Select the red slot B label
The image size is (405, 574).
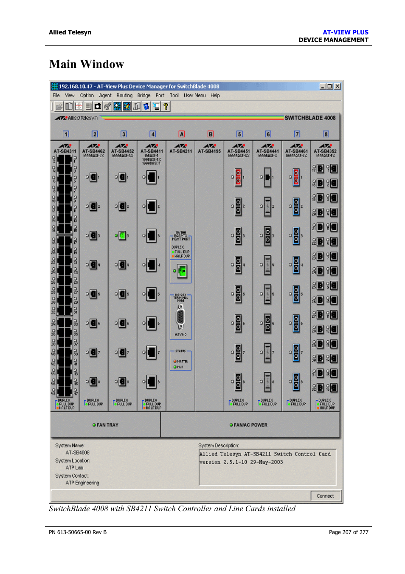click(x=211, y=134)
